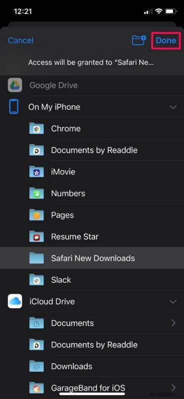184x399 pixels.
Task: Tap the Wi-Fi status icon
Action: (x=159, y=11)
